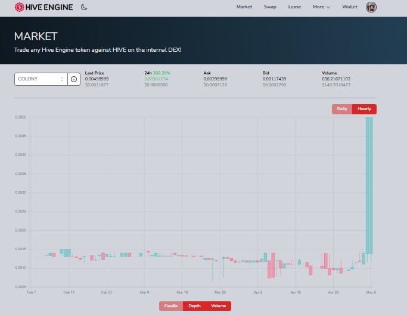Viewport: 407px width, 315px height.
Task: Open the COLONY token selector
Action: pos(41,79)
